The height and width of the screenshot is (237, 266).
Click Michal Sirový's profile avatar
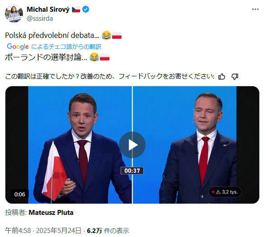[x=14, y=14]
